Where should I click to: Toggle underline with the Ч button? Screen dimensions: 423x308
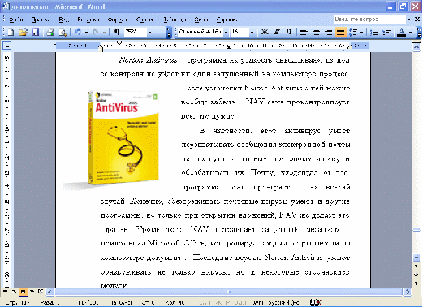[289, 33]
